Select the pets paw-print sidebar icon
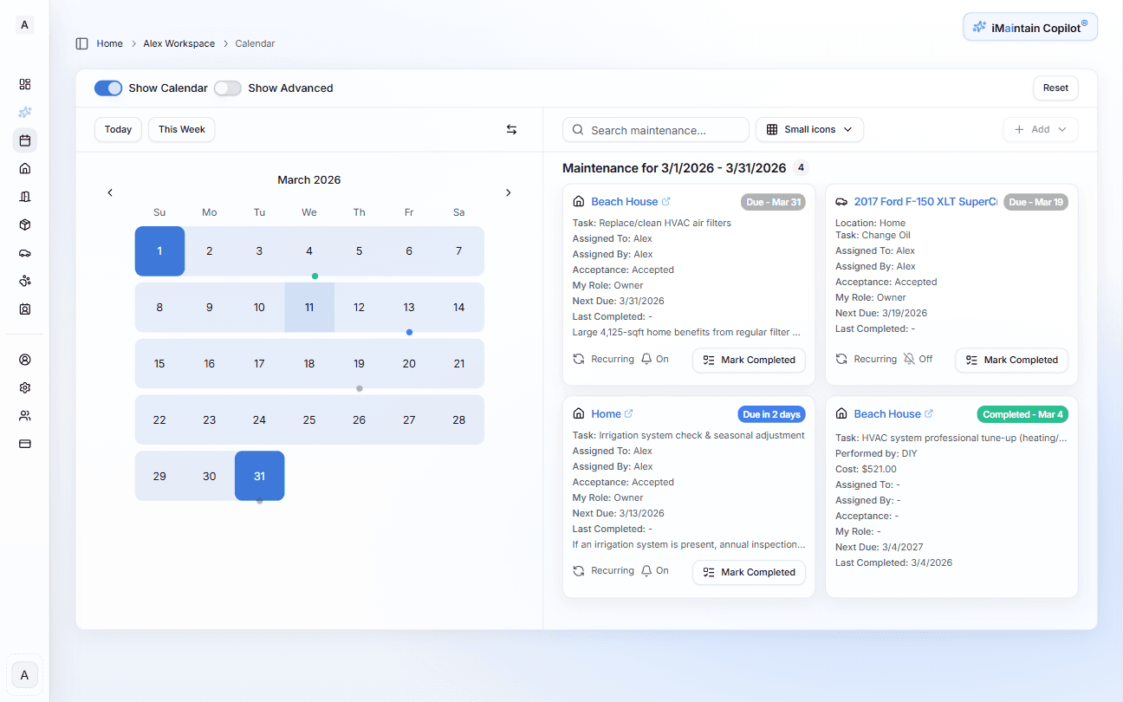 pos(24,280)
